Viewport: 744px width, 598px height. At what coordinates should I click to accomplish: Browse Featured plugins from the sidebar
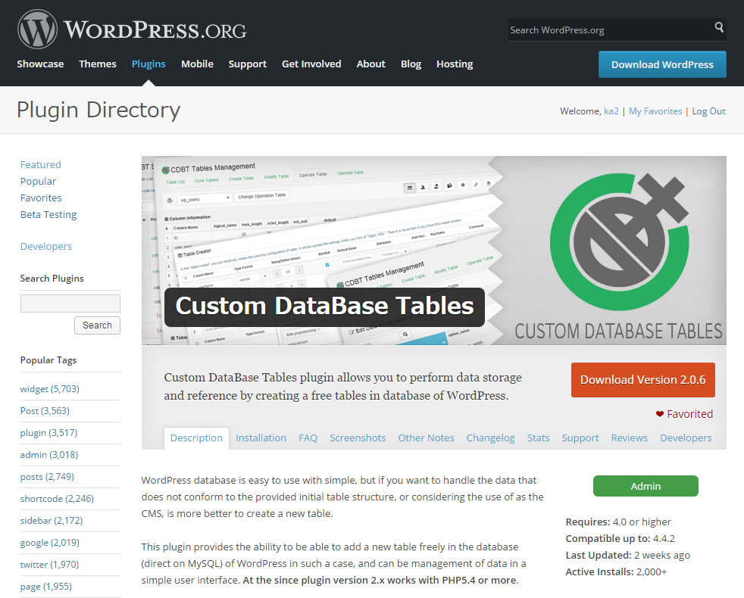pyautogui.click(x=40, y=164)
